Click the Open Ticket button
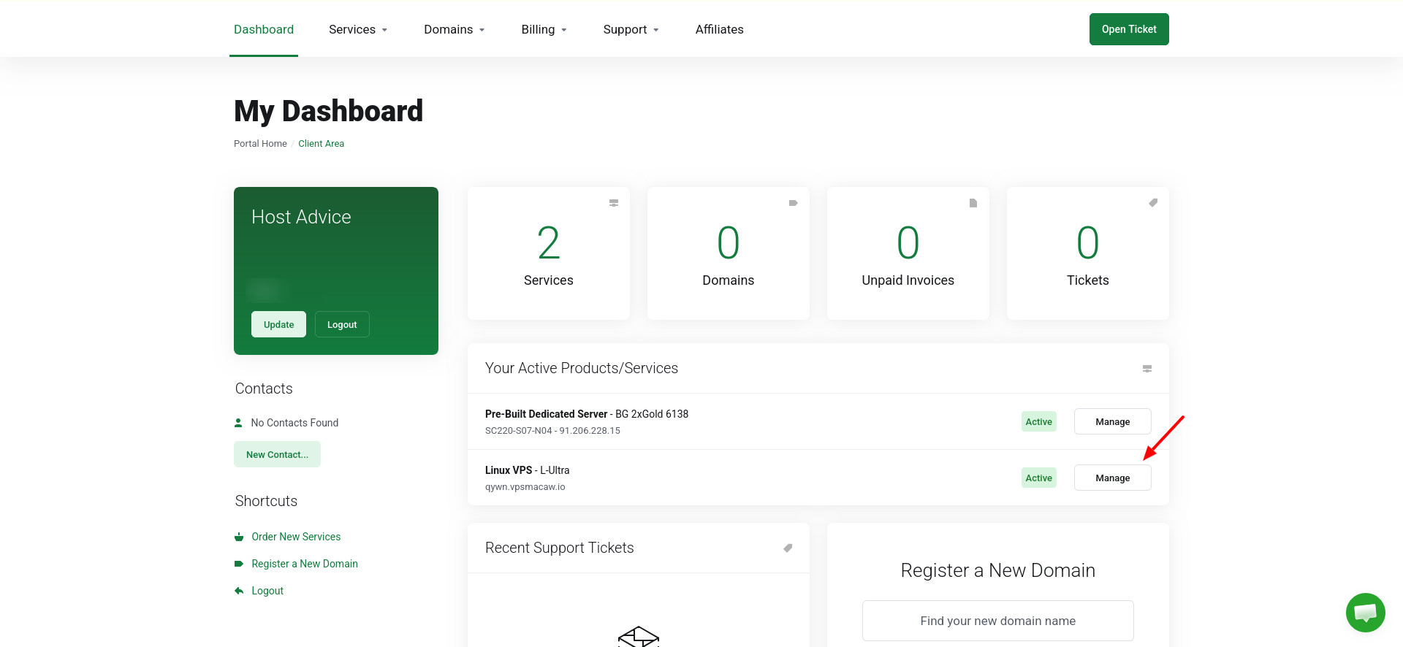Screen dimensions: 1403x647 (1129, 29)
